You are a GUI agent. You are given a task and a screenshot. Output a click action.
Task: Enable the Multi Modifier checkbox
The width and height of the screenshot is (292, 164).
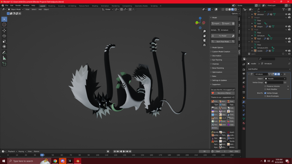[265, 89]
